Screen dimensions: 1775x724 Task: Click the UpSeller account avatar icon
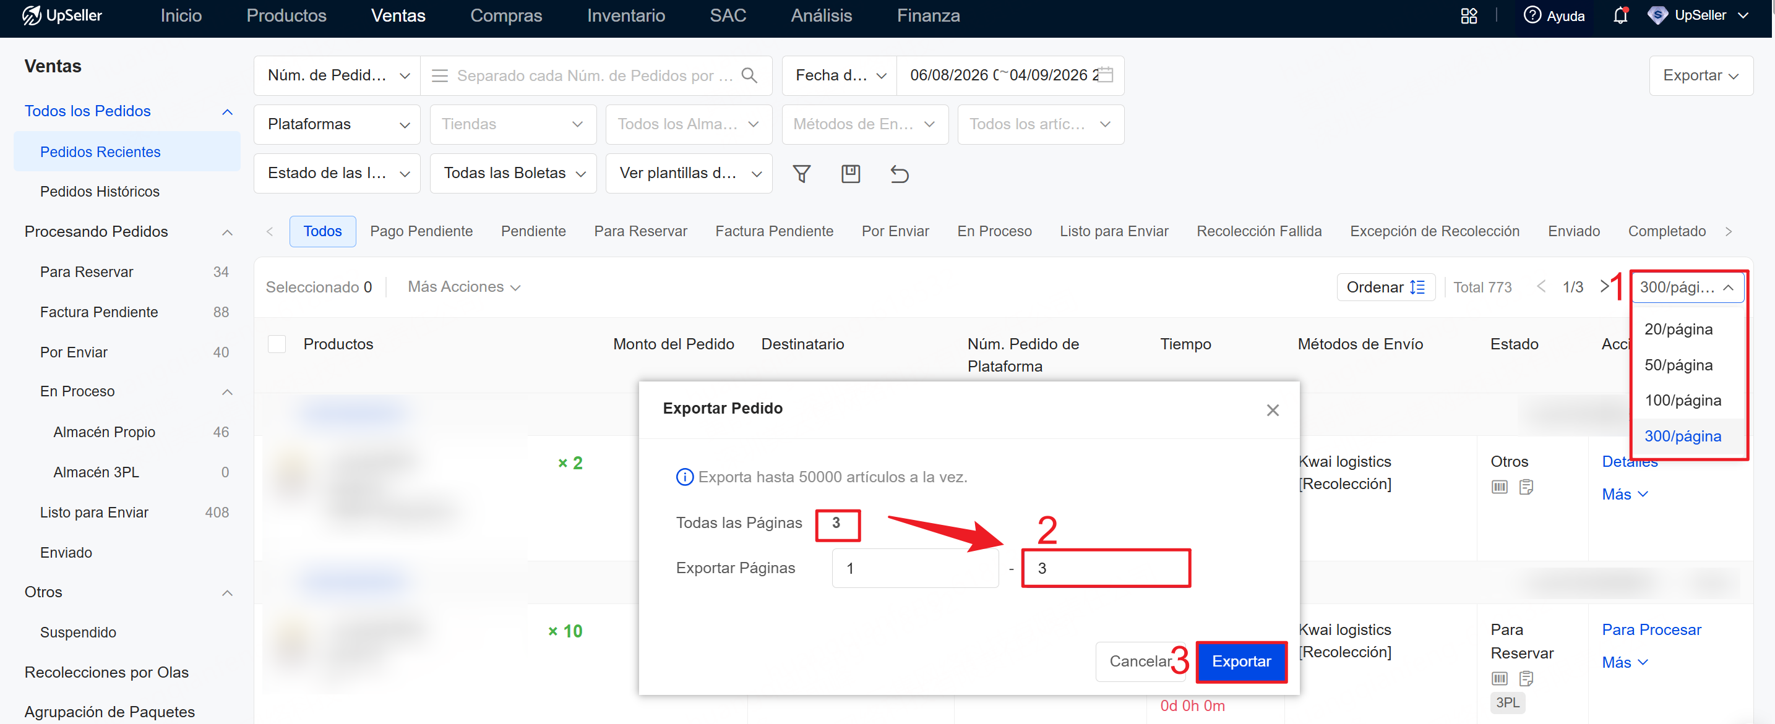[1657, 15]
